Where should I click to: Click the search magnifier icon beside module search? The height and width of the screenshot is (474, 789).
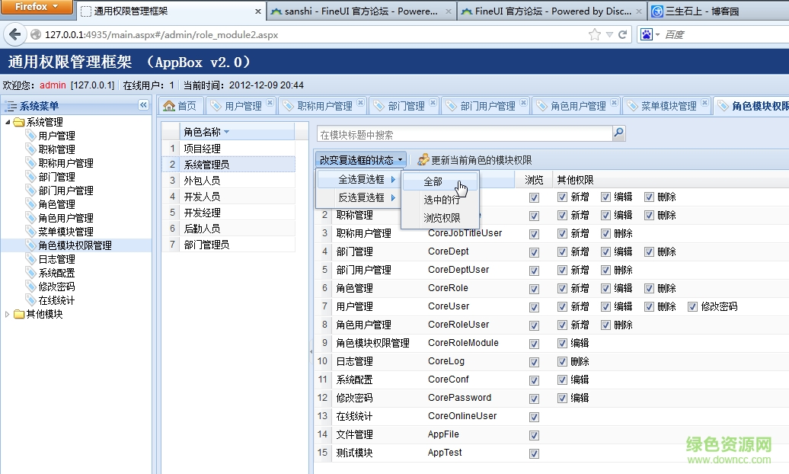[618, 134]
